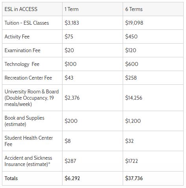Screen dimensions: 186x188
Task: Click the $3,183 tuition amount
Action: coord(72,23)
